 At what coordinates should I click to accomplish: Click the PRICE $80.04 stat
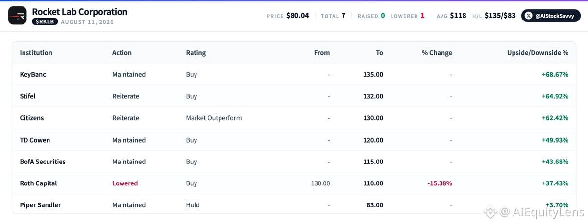[288, 16]
